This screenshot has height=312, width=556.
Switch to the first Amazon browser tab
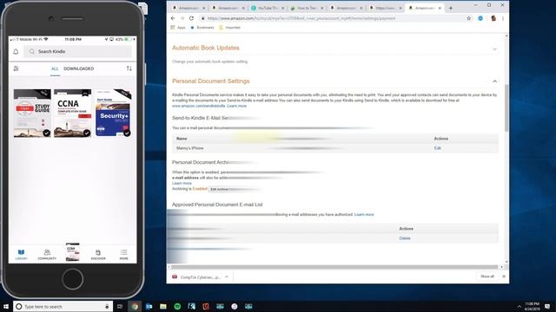point(189,8)
